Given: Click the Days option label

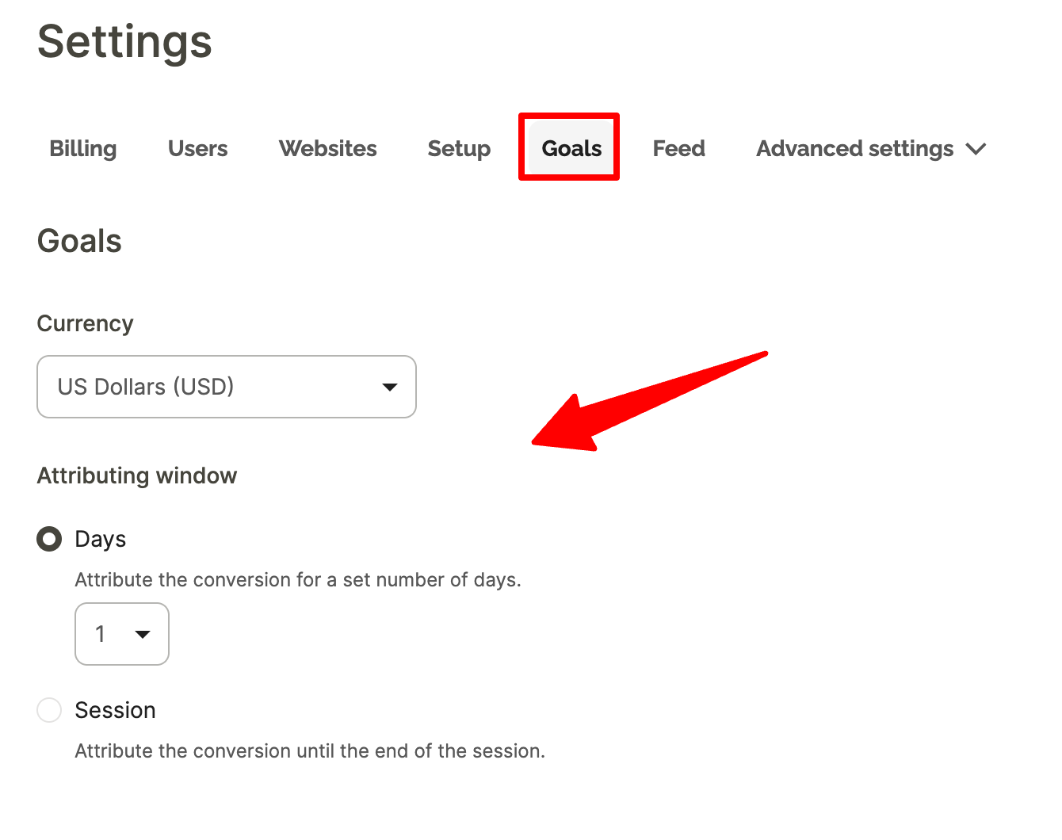Looking at the screenshot, I should pos(101,539).
